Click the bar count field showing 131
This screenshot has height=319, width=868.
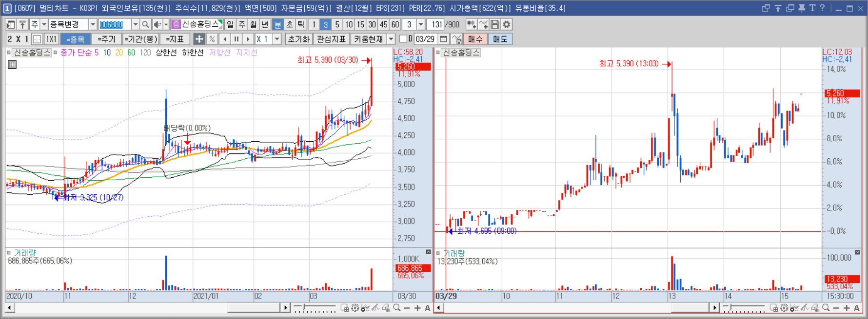[x=436, y=24]
